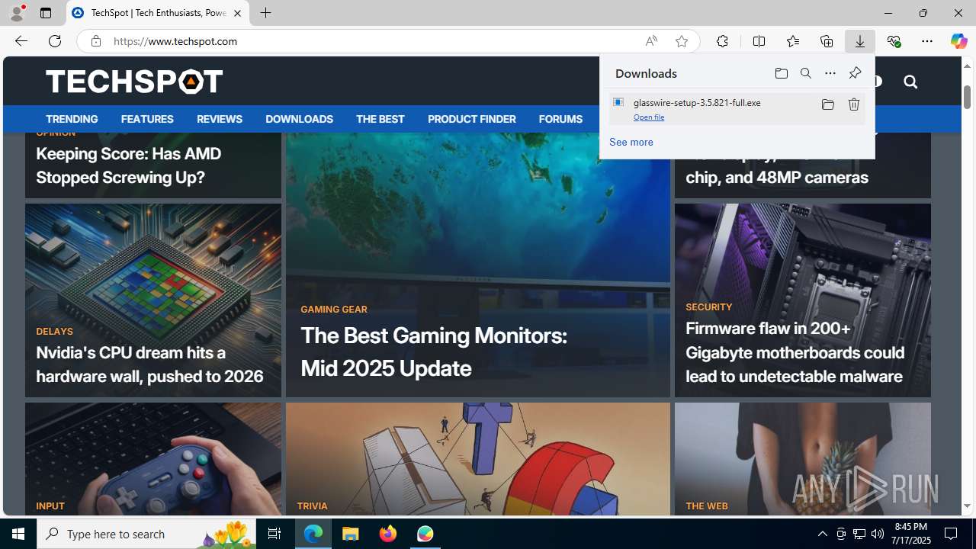Click See more in Downloads panel
The image size is (976, 549).
[x=631, y=143]
